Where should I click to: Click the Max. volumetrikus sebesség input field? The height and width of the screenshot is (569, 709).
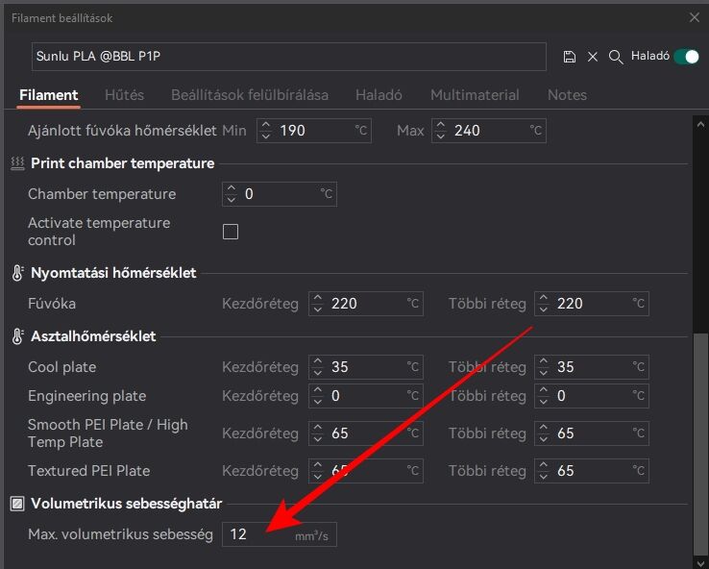click(280, 534)
